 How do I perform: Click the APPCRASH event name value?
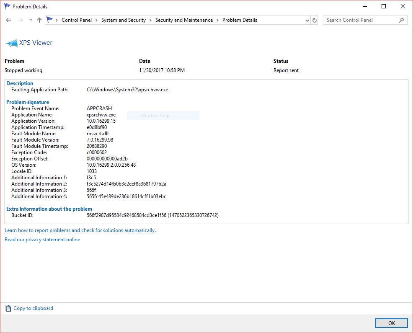tap(99, 108)
